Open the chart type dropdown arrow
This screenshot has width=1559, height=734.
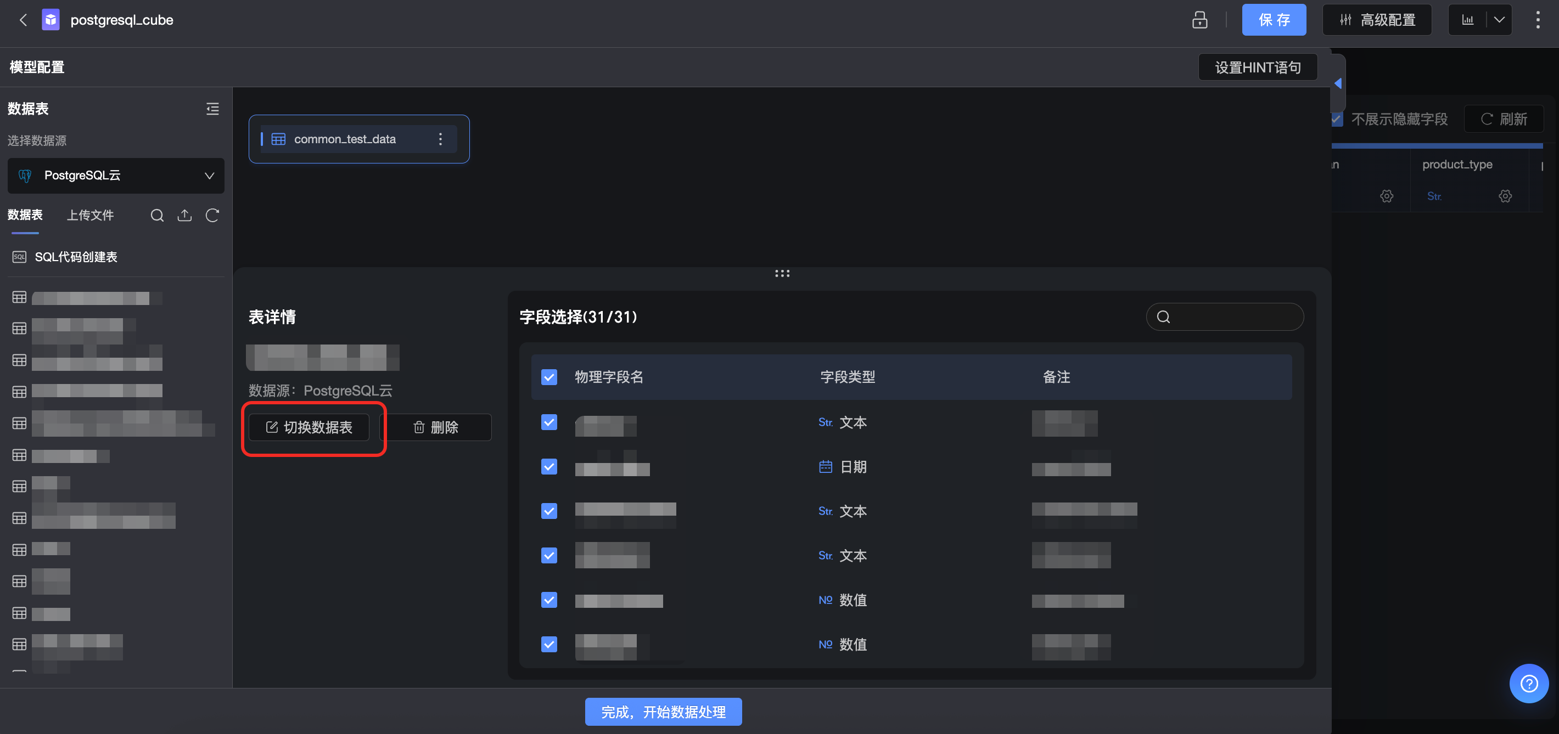1499,20
